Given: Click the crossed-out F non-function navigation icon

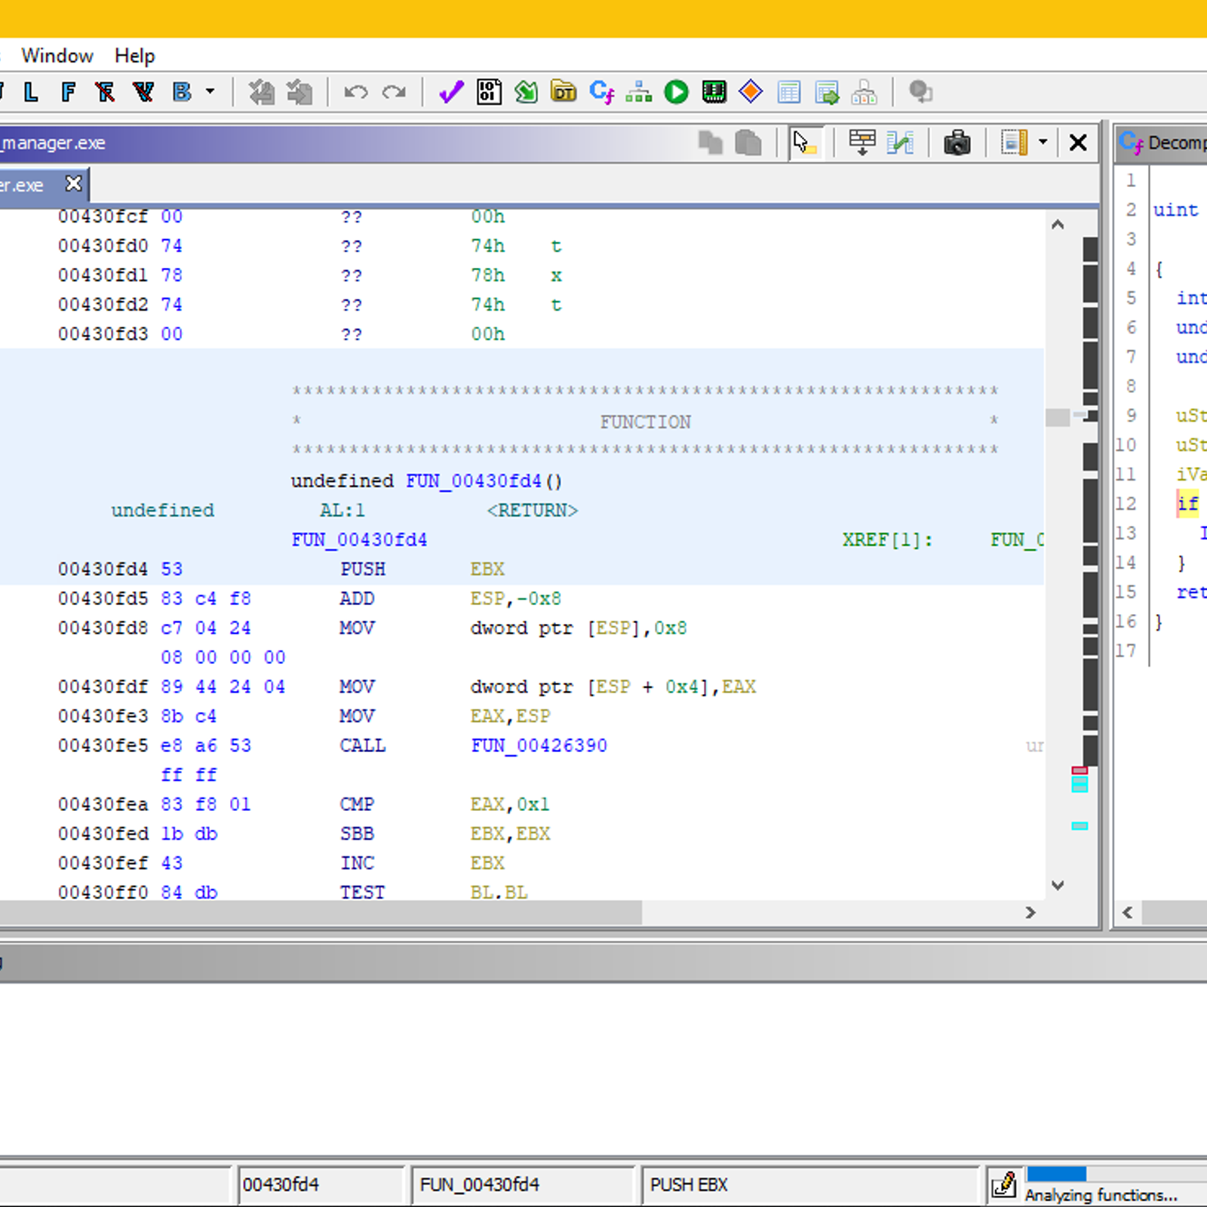Looking at the screenshot, I should tap(105, 92).
